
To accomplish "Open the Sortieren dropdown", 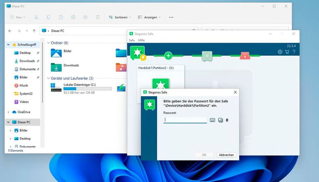I will (120, 17).
